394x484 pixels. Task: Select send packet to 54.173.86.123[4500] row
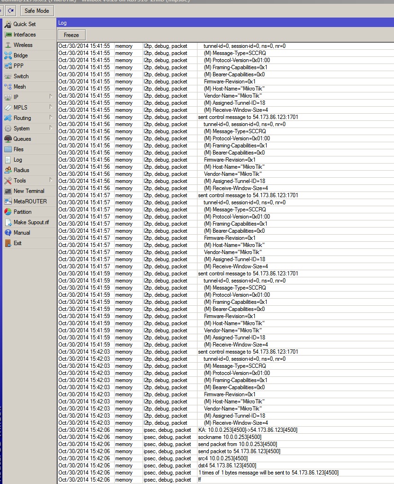click(x=226, y=451)
